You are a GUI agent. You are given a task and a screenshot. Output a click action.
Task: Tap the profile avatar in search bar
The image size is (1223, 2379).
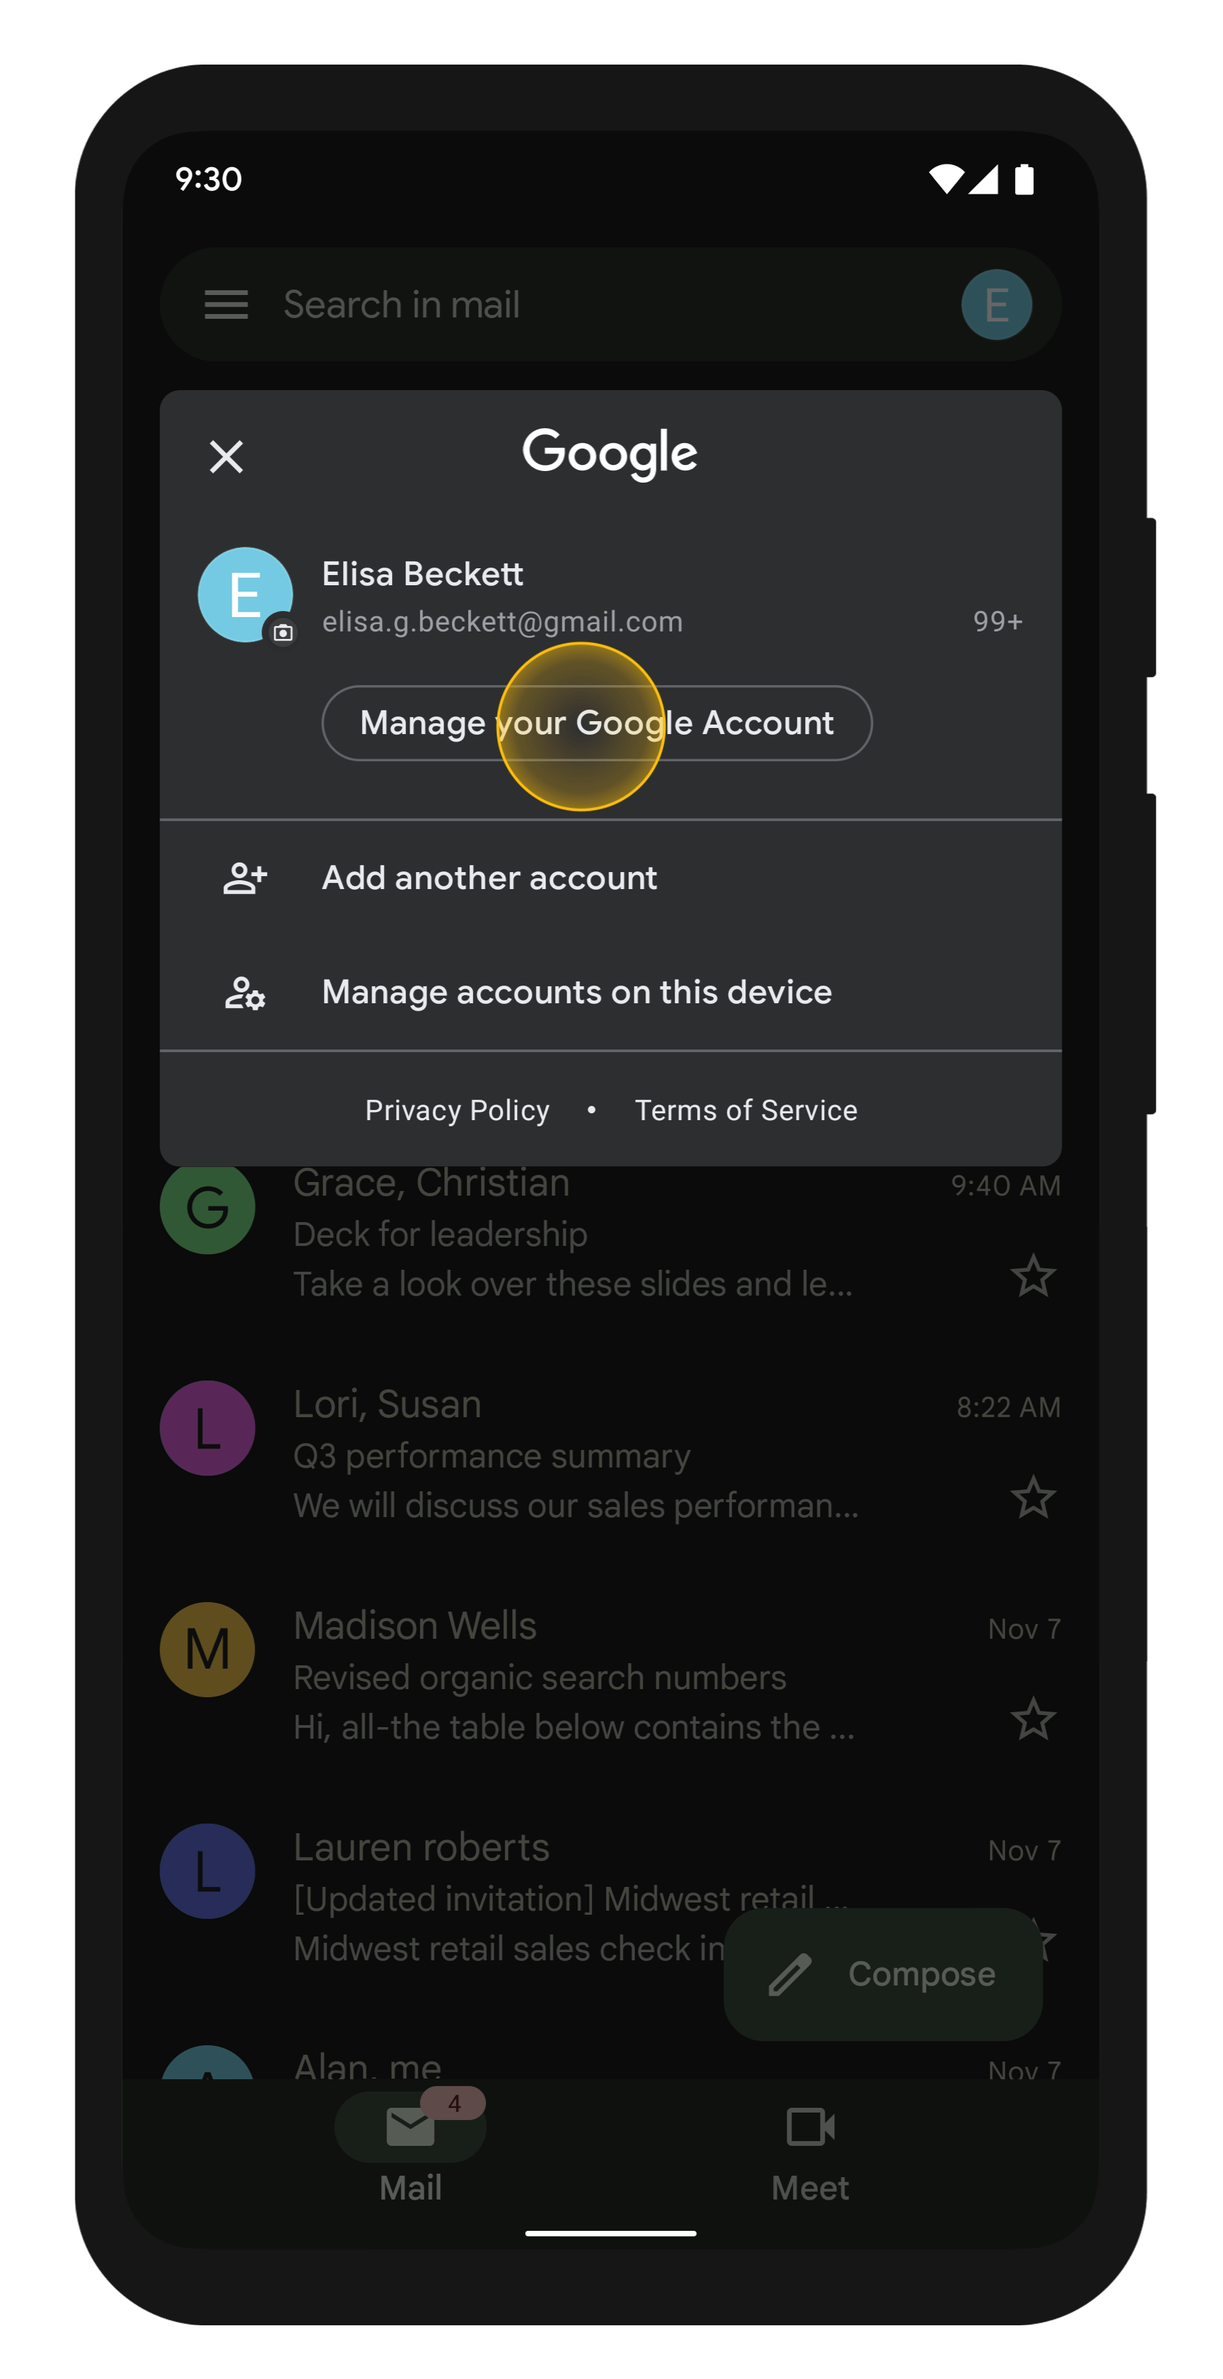coord(996,305)
